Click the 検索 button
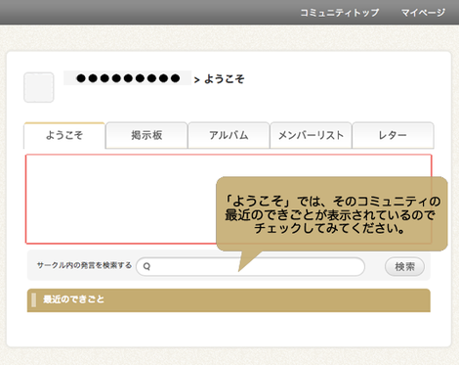 tap(404, 267)
